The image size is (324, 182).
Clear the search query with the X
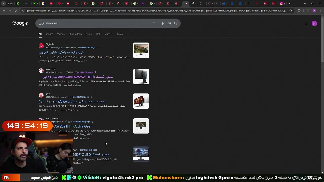pos(154,23)
